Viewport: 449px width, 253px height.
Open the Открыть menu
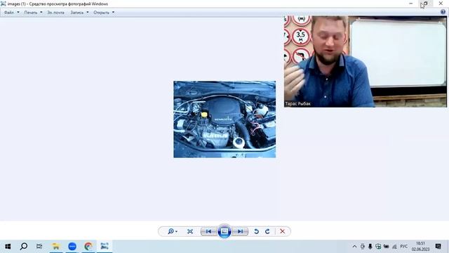101,13
